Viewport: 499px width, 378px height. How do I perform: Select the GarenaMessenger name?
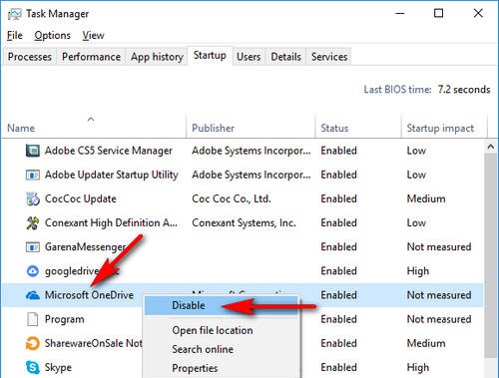(85, 247)
